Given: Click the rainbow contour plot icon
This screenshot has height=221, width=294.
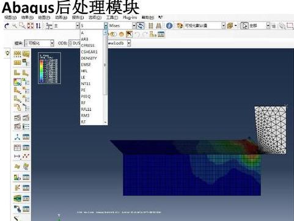Looking at the screenshot, I should (x=17, y=82).
